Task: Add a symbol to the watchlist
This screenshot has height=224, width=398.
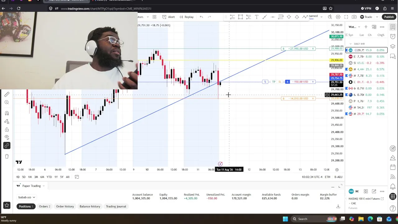Action: click(x=366, y=27)
